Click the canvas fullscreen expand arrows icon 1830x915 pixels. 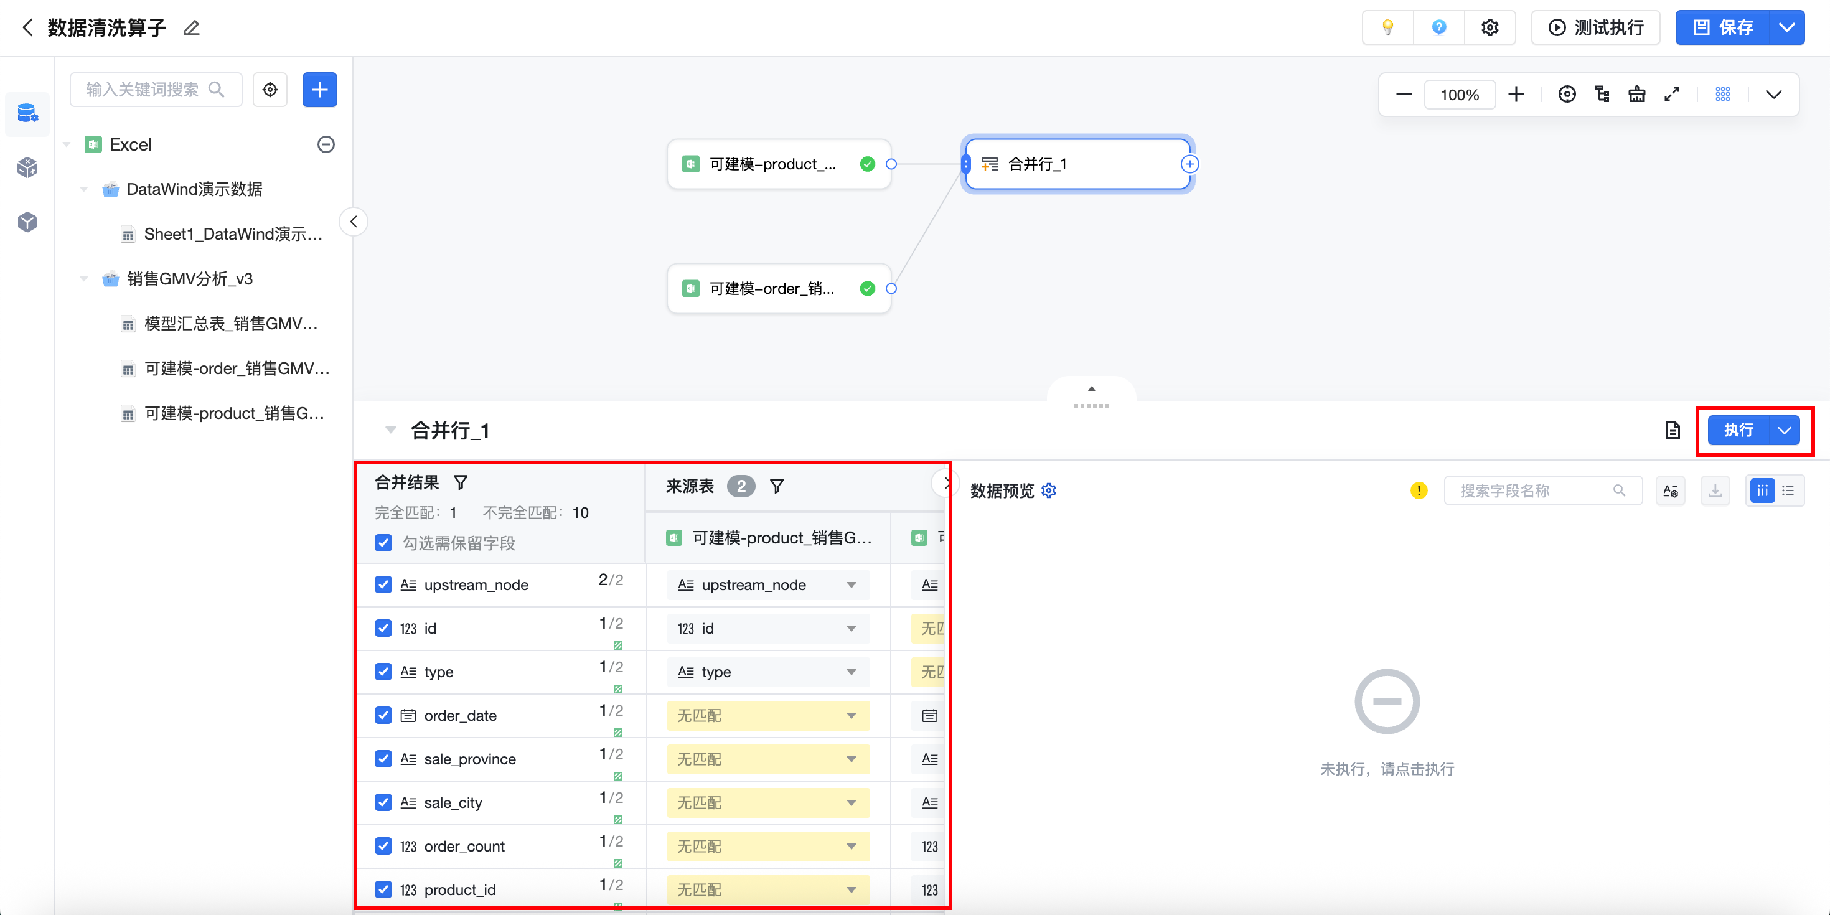(x=1671, y=95)
